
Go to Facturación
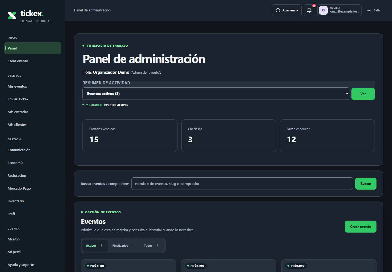pos(33,175)
